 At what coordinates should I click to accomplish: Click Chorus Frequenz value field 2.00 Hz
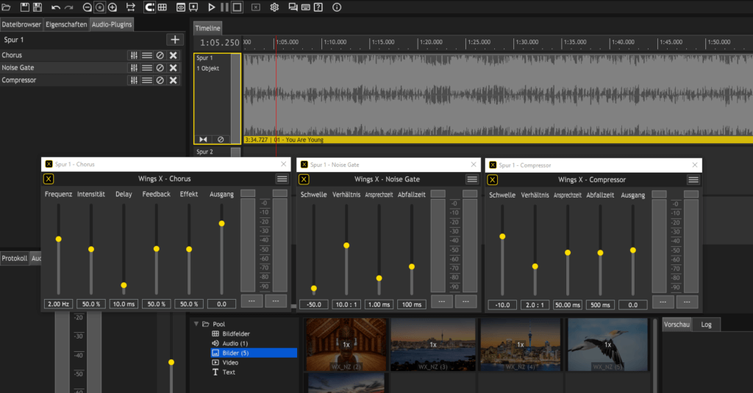pyautogui.click(x=58, y=303)
